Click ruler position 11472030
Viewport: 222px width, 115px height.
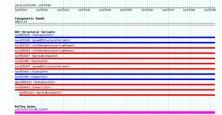[x=84, y=10]
